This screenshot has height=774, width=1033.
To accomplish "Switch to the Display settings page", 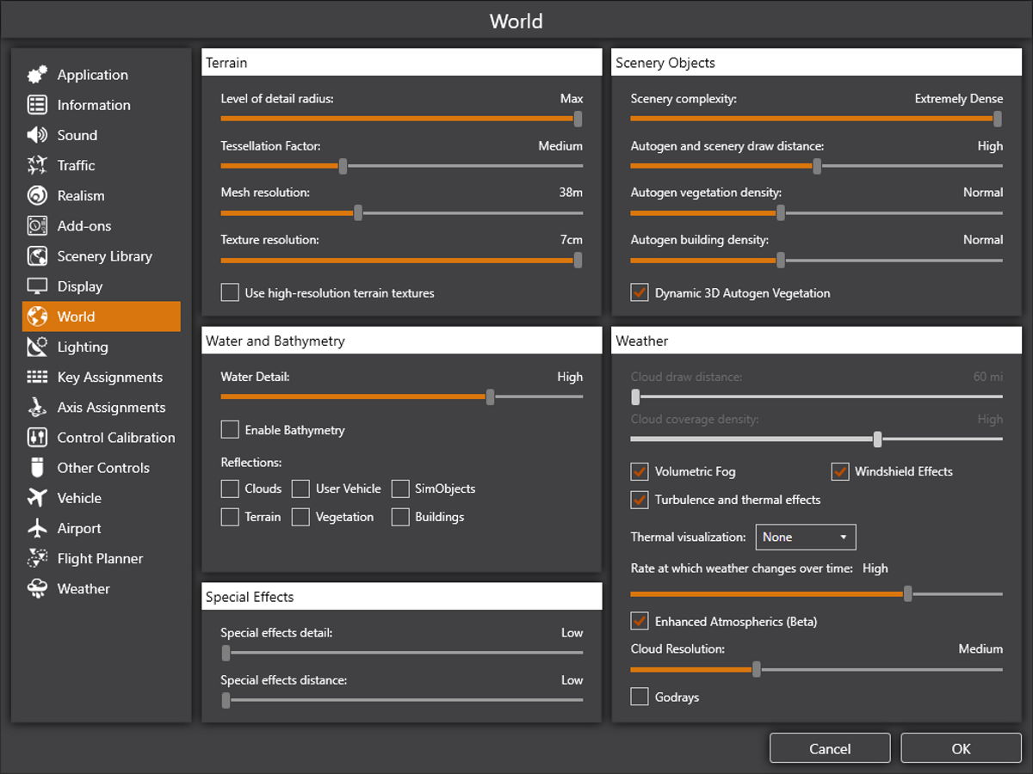I will coord(79,286).
